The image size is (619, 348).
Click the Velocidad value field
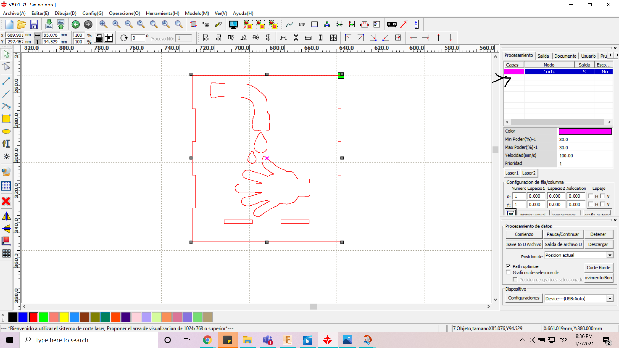(585, 155)
